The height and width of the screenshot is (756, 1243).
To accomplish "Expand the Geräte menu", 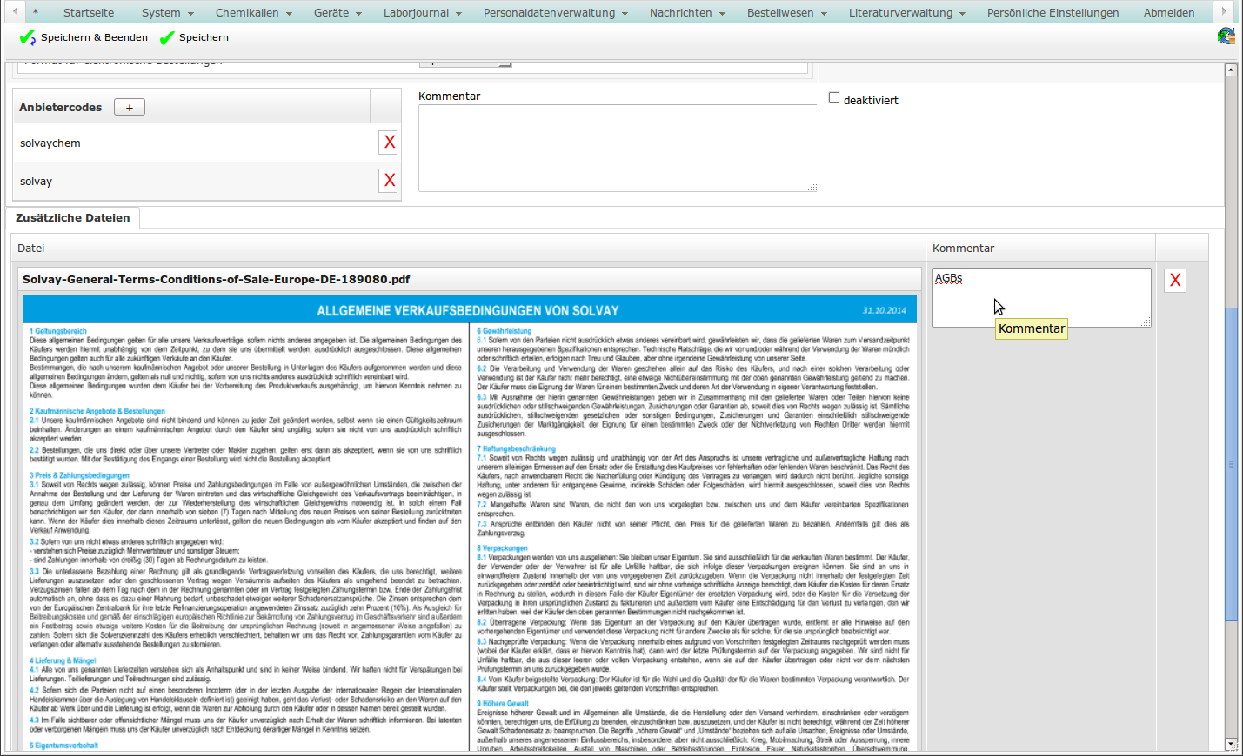I will tap(337, 13).
